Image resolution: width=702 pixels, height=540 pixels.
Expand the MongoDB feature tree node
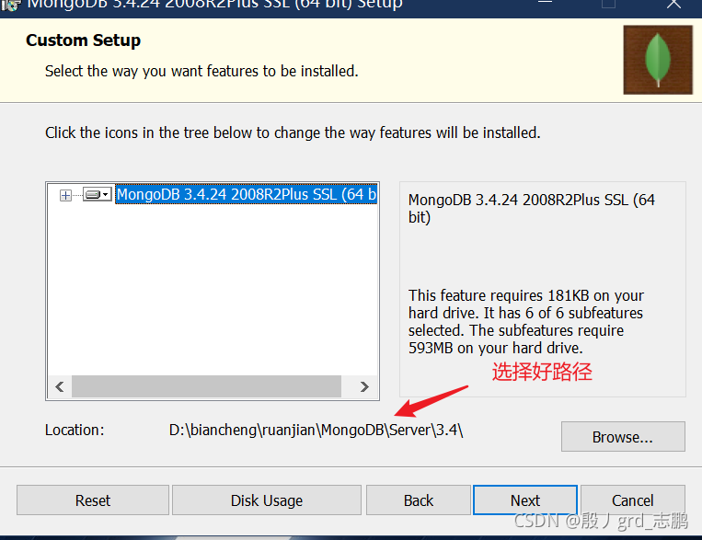pyautogui.click(x=65, y=195)
